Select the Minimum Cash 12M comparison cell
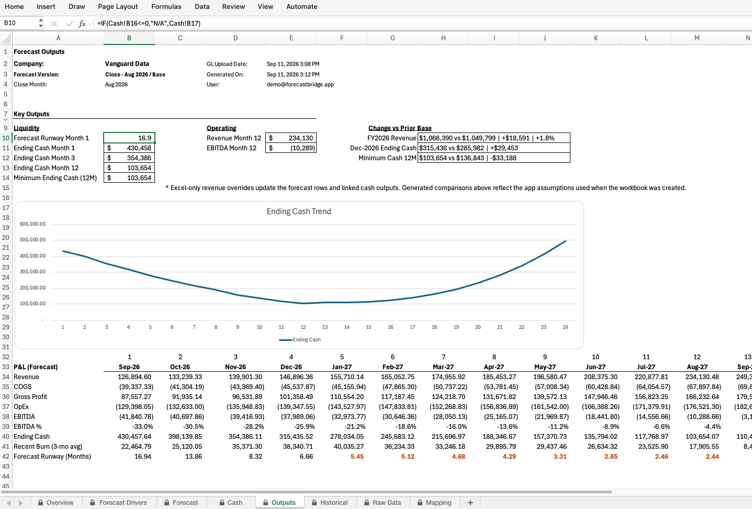752x509 pixels. [494, 158]
